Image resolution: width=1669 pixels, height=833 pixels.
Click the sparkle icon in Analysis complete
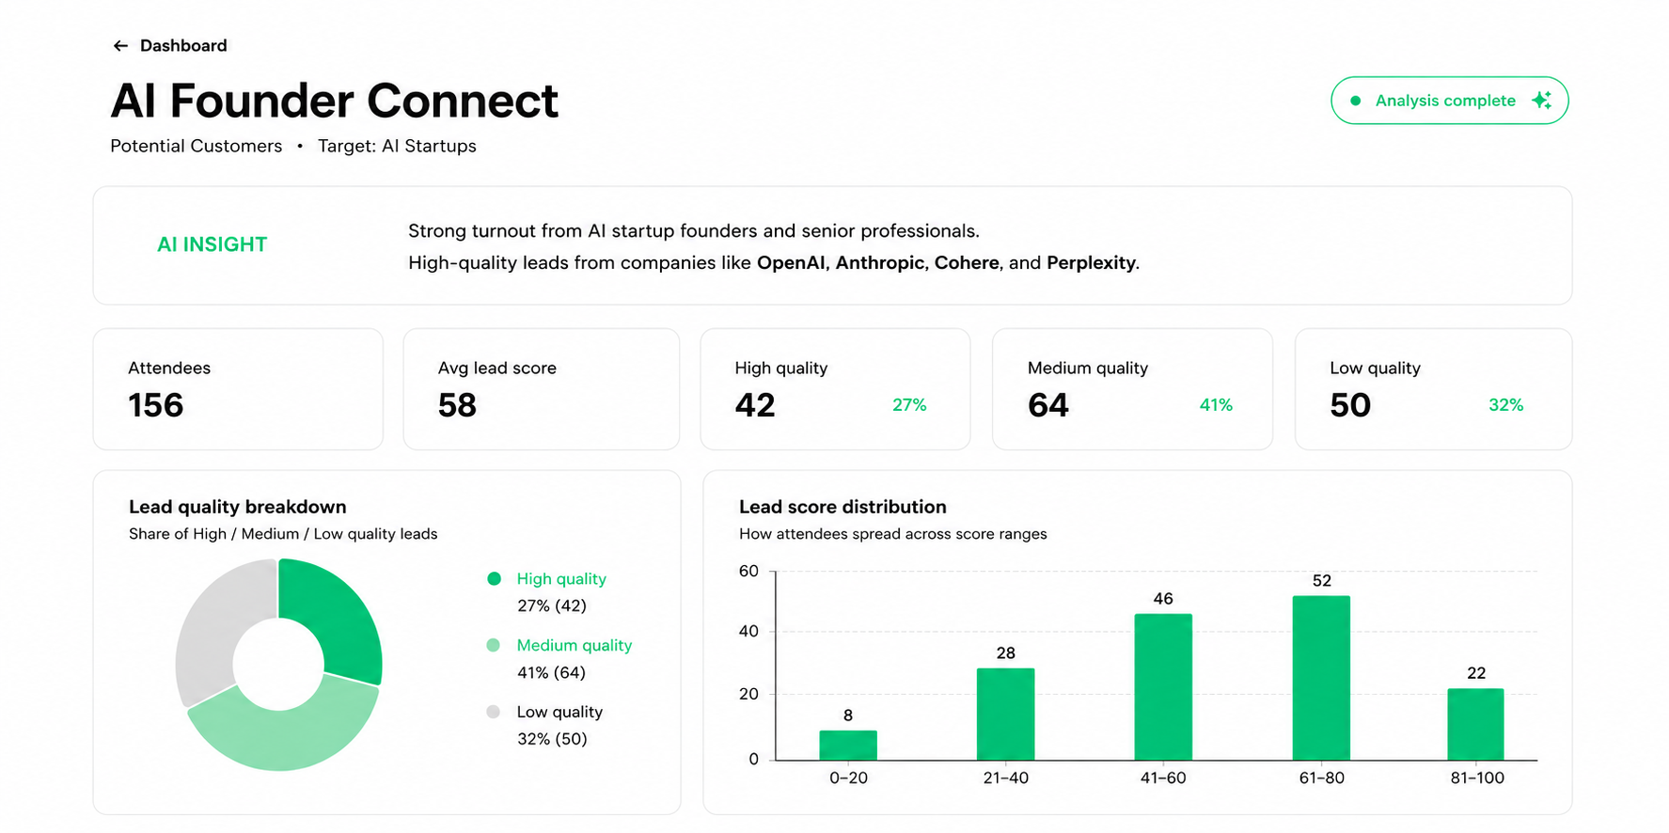pos(1541,101)
